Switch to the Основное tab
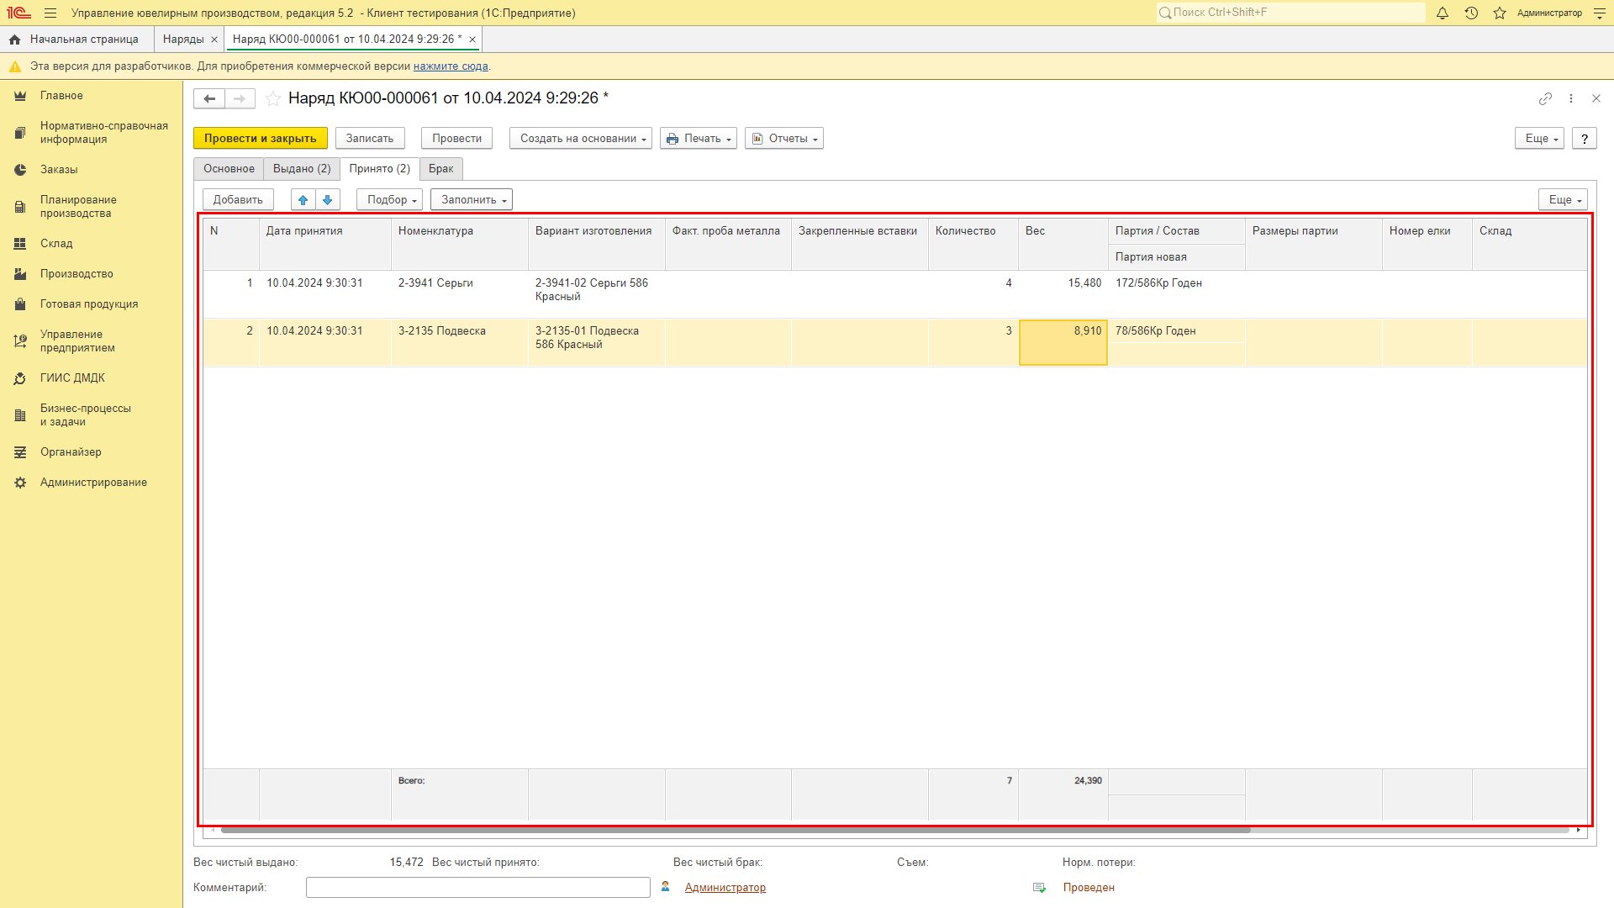This screenshot has height=908, width=1614. [x=229, y=169]
